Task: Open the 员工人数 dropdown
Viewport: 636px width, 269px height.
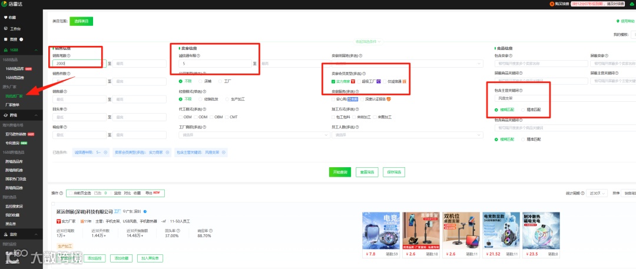Action: (x=407, y=135)
